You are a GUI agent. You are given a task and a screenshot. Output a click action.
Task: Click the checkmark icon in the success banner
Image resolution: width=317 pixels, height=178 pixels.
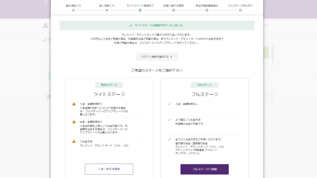click(131, 26)
